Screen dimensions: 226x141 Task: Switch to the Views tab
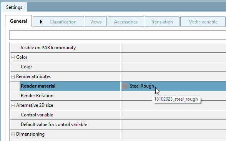tap(96, 22)
